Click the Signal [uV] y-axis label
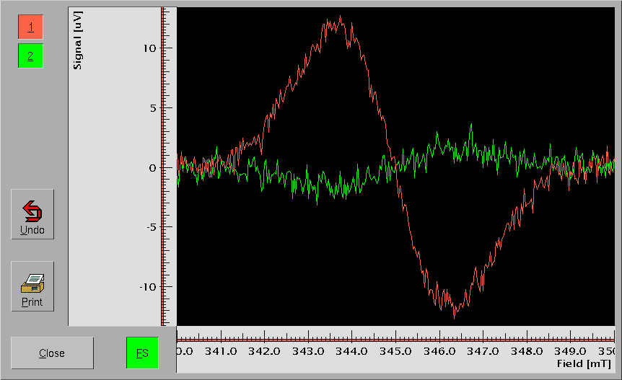This screenshot has height=380, width=622. coord(77,40)
